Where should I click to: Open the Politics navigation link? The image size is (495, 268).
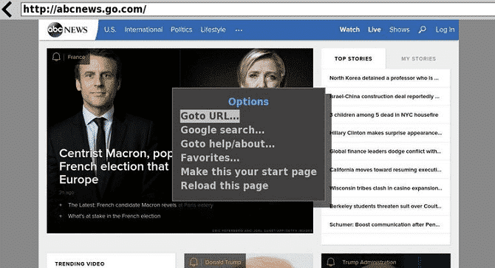pos(181,30)
